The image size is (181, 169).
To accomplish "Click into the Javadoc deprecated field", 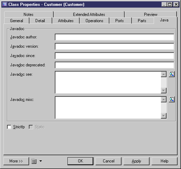I will pyautogui.click(x=115, y=65).
